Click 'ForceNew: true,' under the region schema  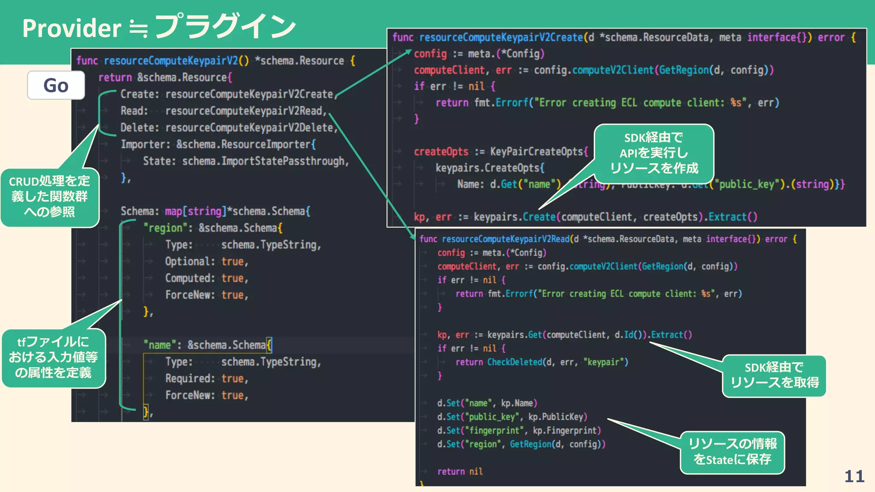click(x=207, y=295)
